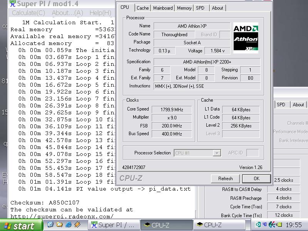Click the NVIDIA tray icon

click(x=279, y=224)
